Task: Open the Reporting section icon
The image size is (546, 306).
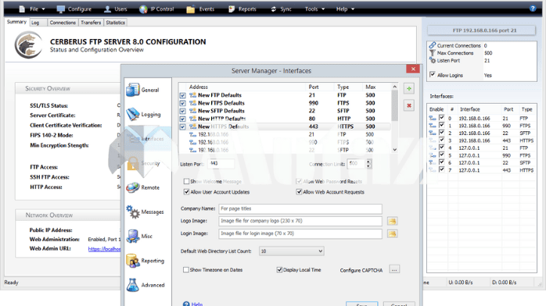Action: click(x=133, y=261)
